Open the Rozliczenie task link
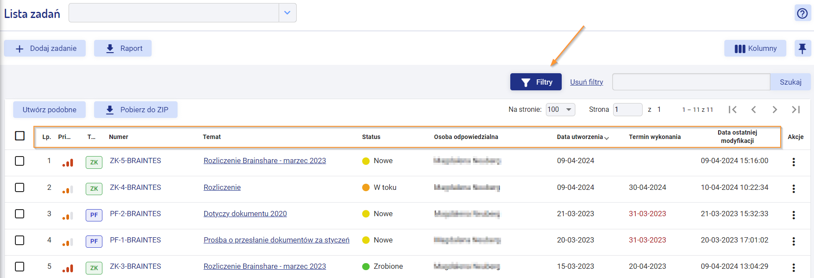 [222, 187]
